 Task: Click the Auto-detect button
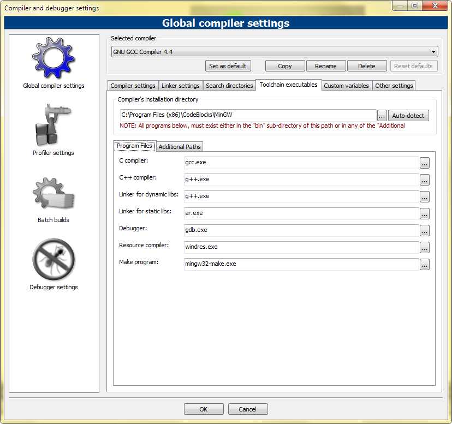408,116
